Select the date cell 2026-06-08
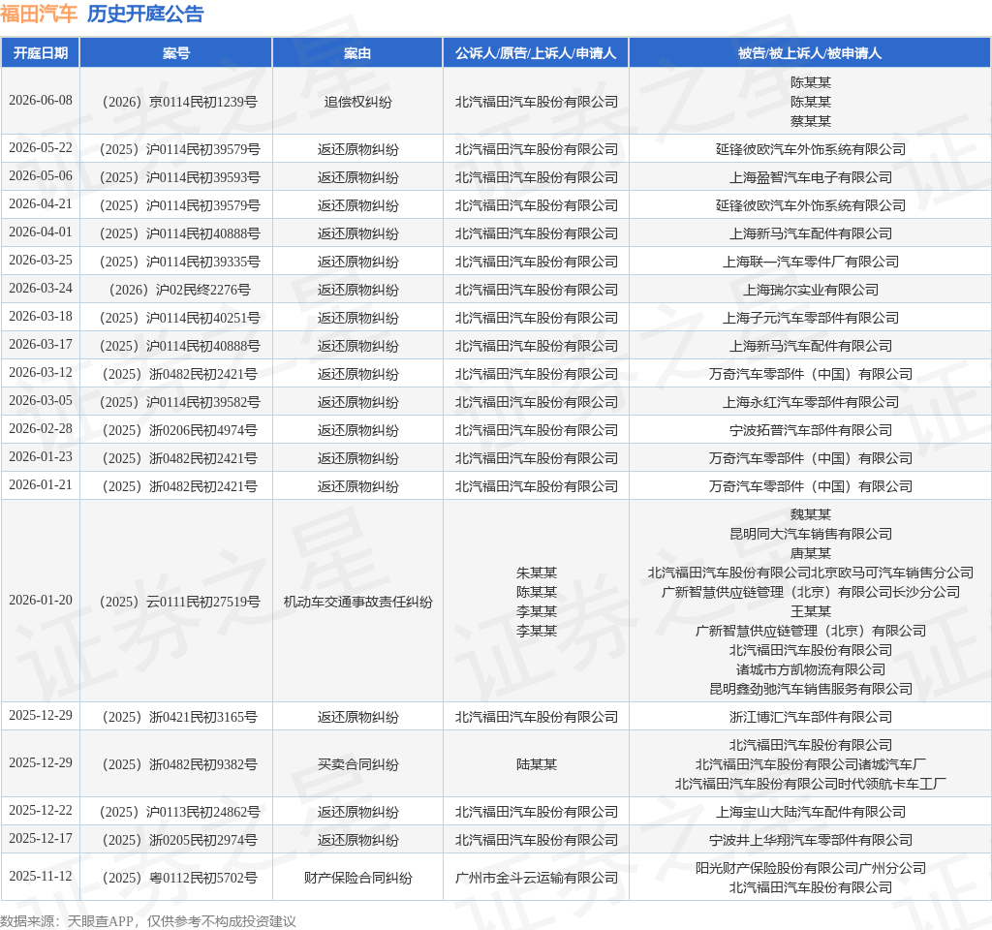Viewport: 992px width, 930px height. [41, 101]
